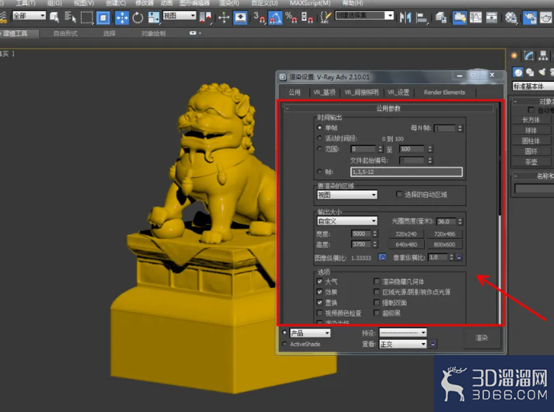Enable the 超级黑 checkbox

(377, 313)
